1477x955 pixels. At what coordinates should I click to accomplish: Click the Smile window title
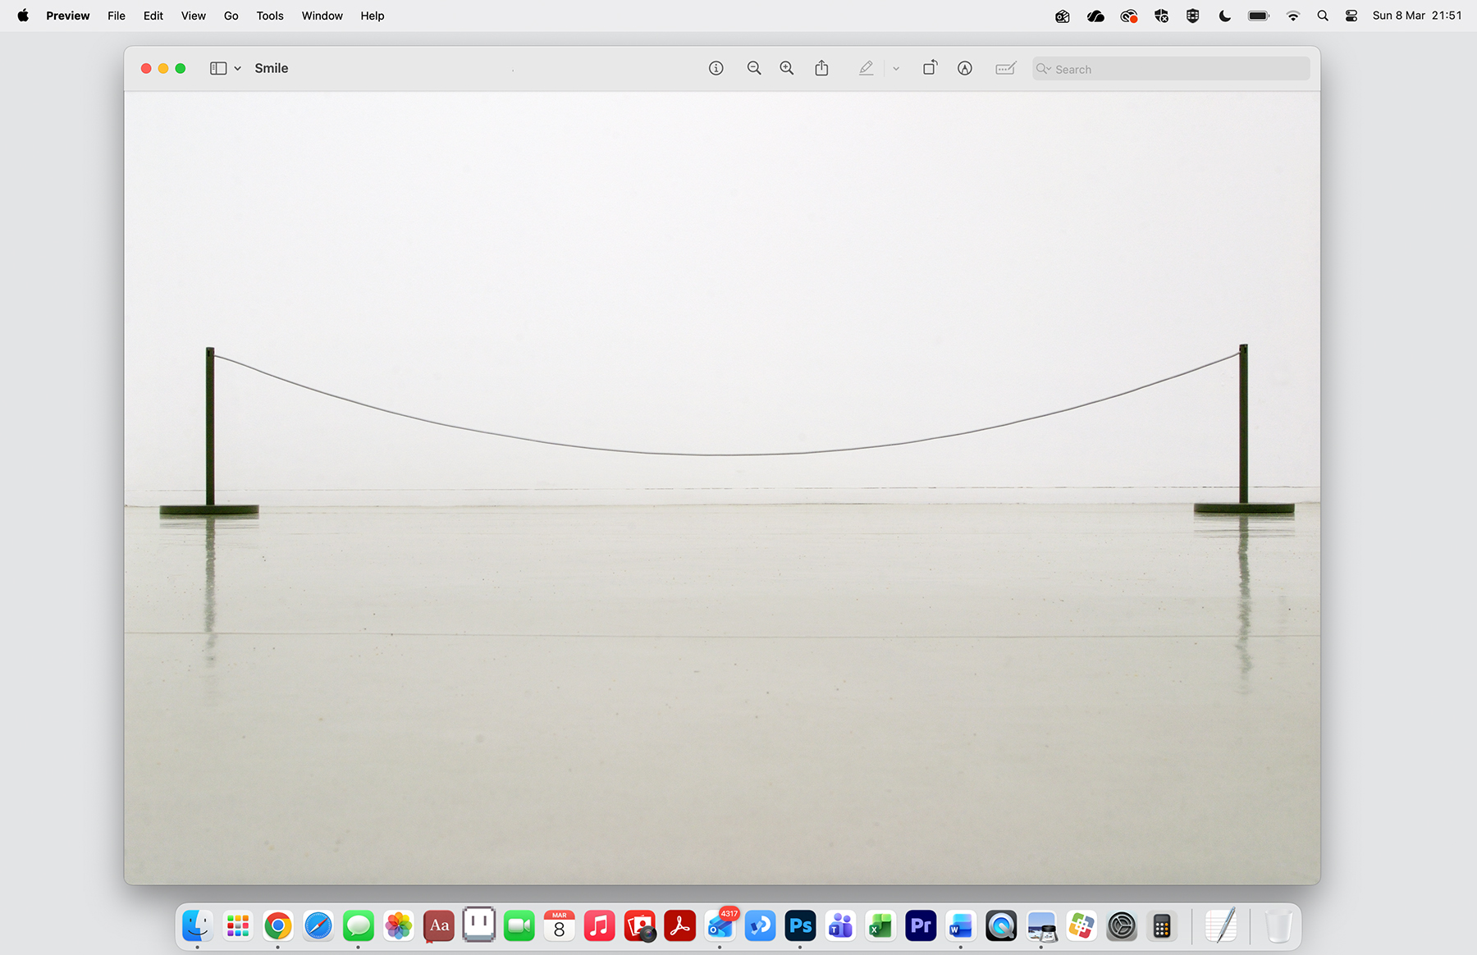click(271, 68)
